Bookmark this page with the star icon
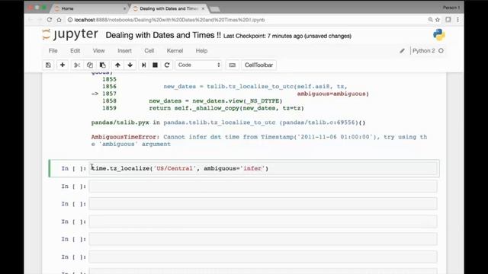The image size is (488, 274). [x=438, y=20]
